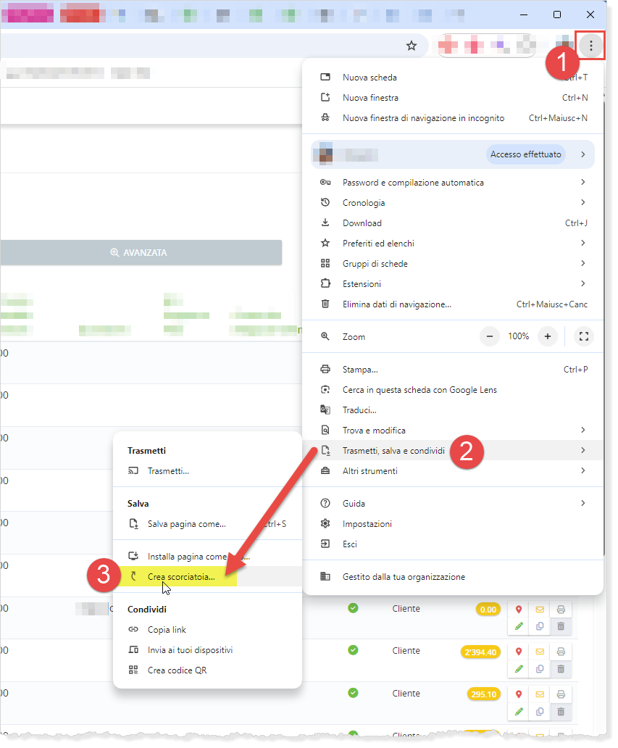Select Nuova scheda menu entry
This screenshot has height=748, width=618.
coord(369,78)
